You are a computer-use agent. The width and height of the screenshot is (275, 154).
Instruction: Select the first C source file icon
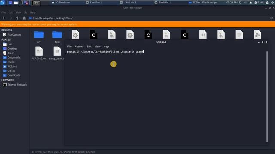tap(94, 35)
